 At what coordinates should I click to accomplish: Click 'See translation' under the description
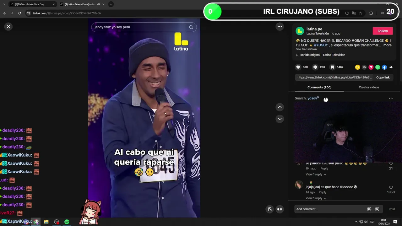306,49
